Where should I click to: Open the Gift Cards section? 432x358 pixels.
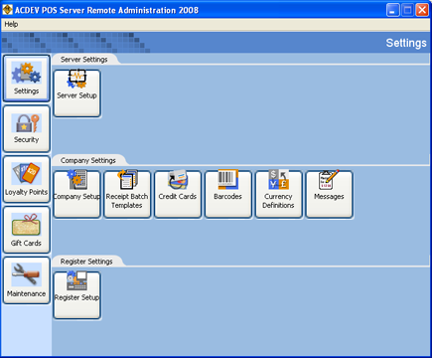coord(27,230)
